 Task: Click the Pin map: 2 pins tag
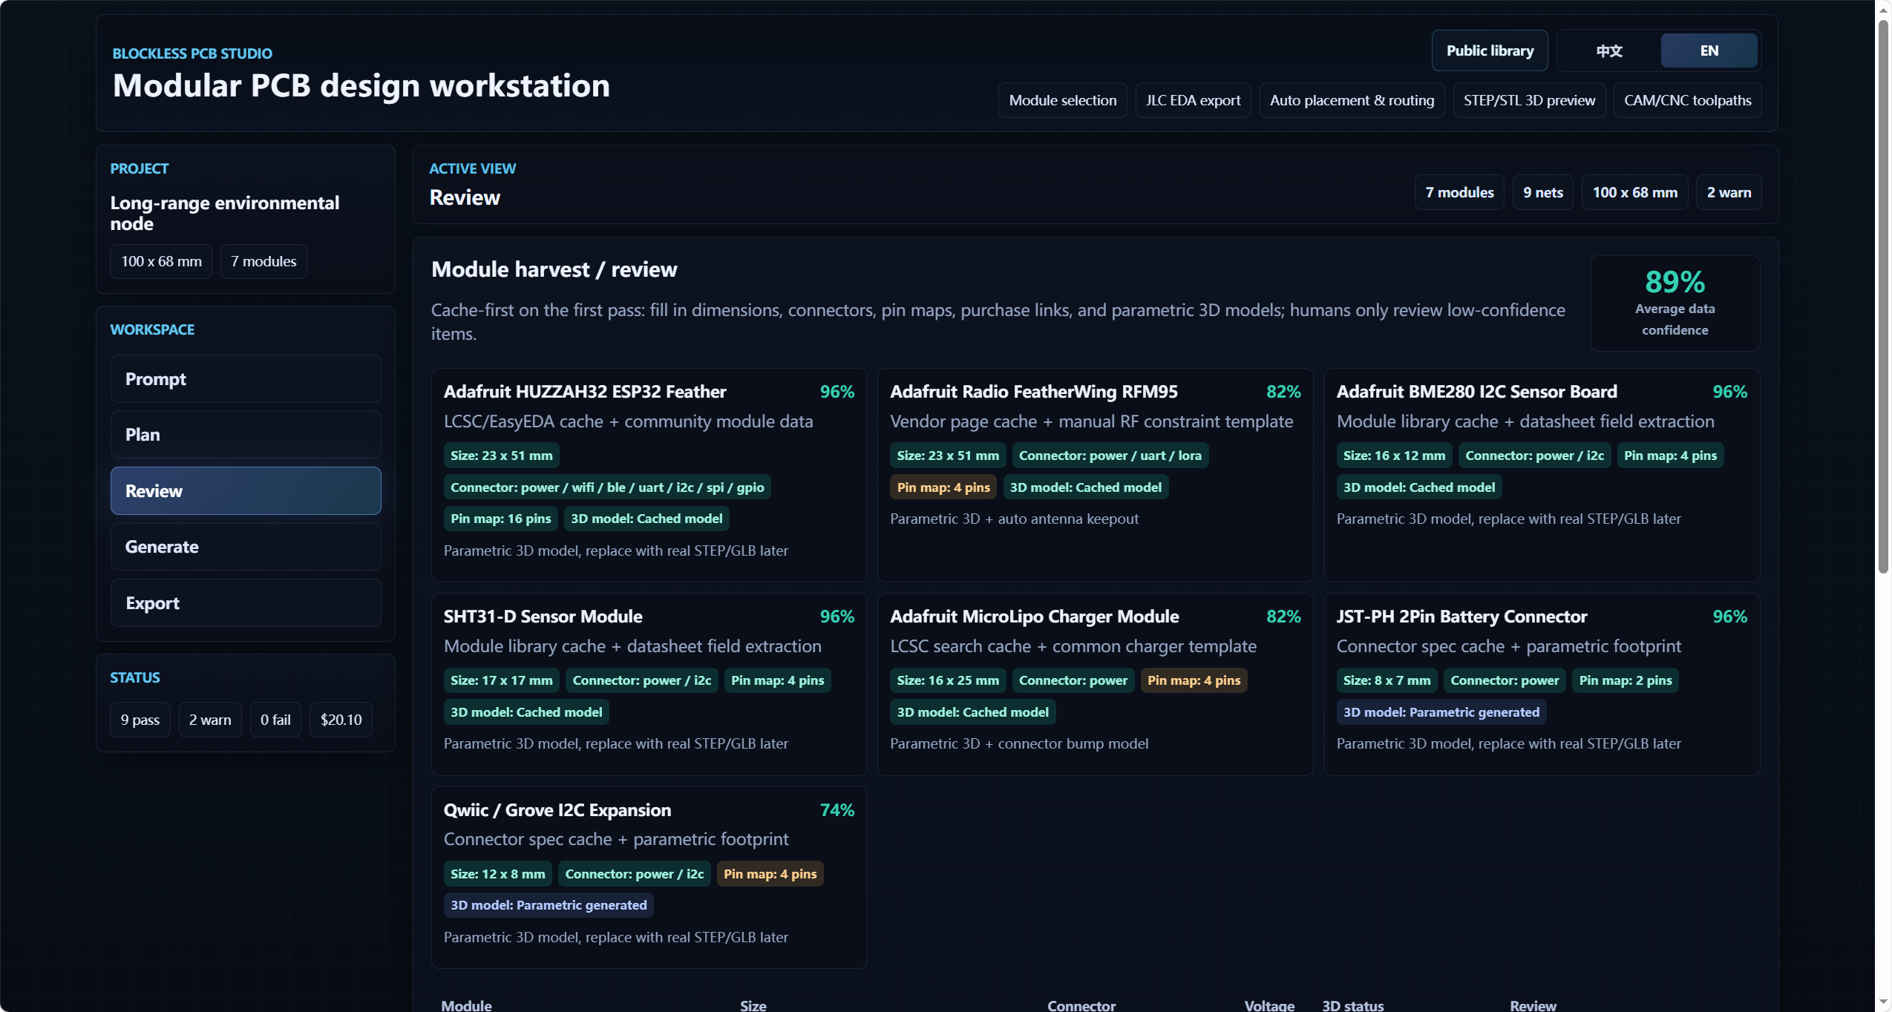[x=1625, y=680]
